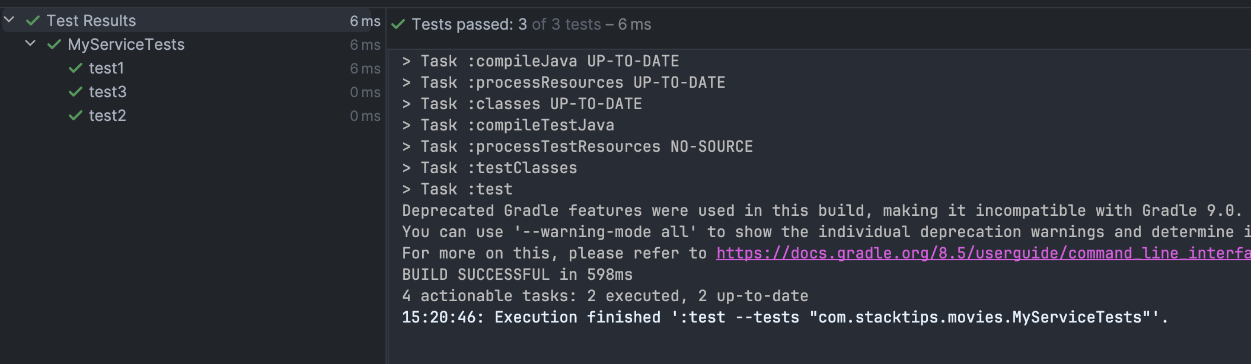Click green checkmark icon next to test2
1251x364 pixels.
[x=75, y=116]
